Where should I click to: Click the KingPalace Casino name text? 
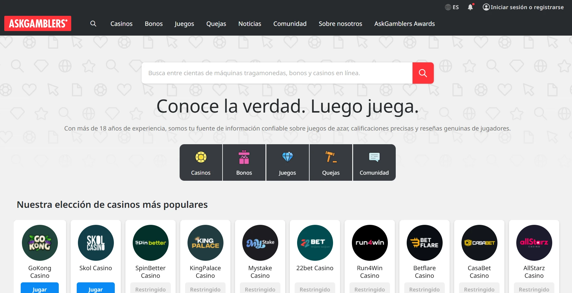(x=205, y=272)
